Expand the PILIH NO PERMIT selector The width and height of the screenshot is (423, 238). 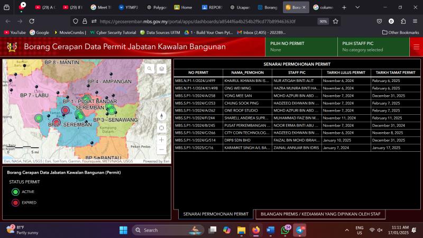[x=301, y=47]
